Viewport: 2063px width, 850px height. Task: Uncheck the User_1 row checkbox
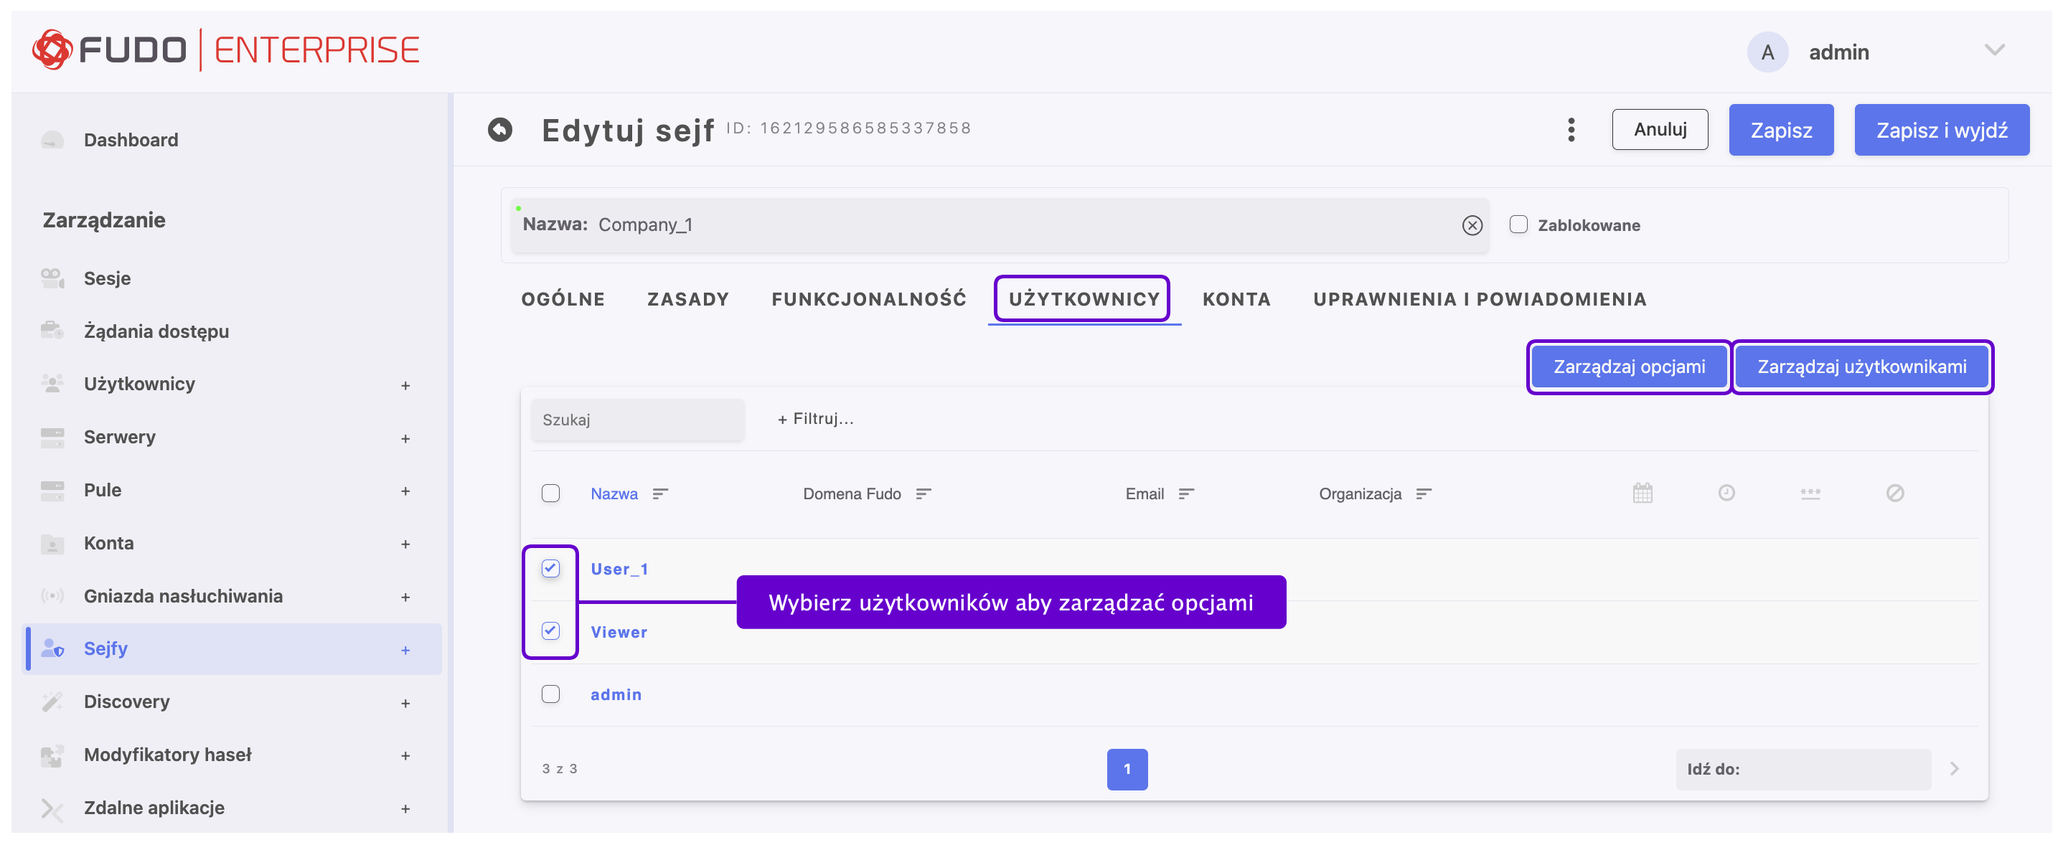coord(550,568)
